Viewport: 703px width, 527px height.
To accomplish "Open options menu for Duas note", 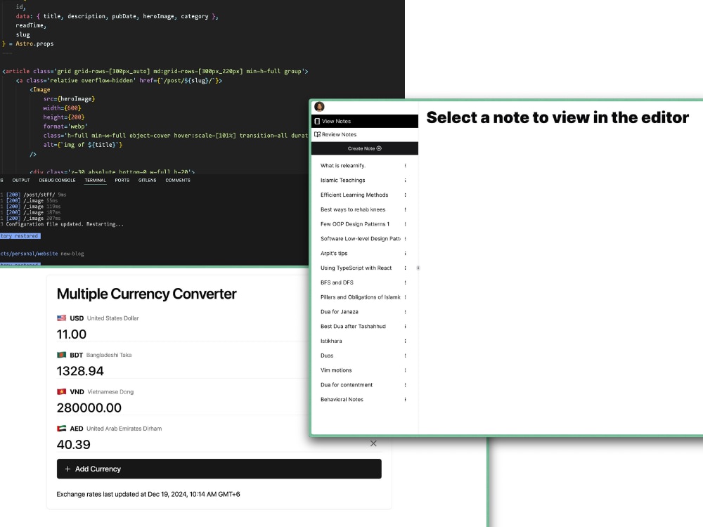I will pos(406,356).
